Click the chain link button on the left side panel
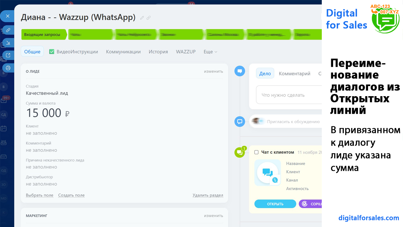Viewport: 403px width, 227px height. point(8,30)
